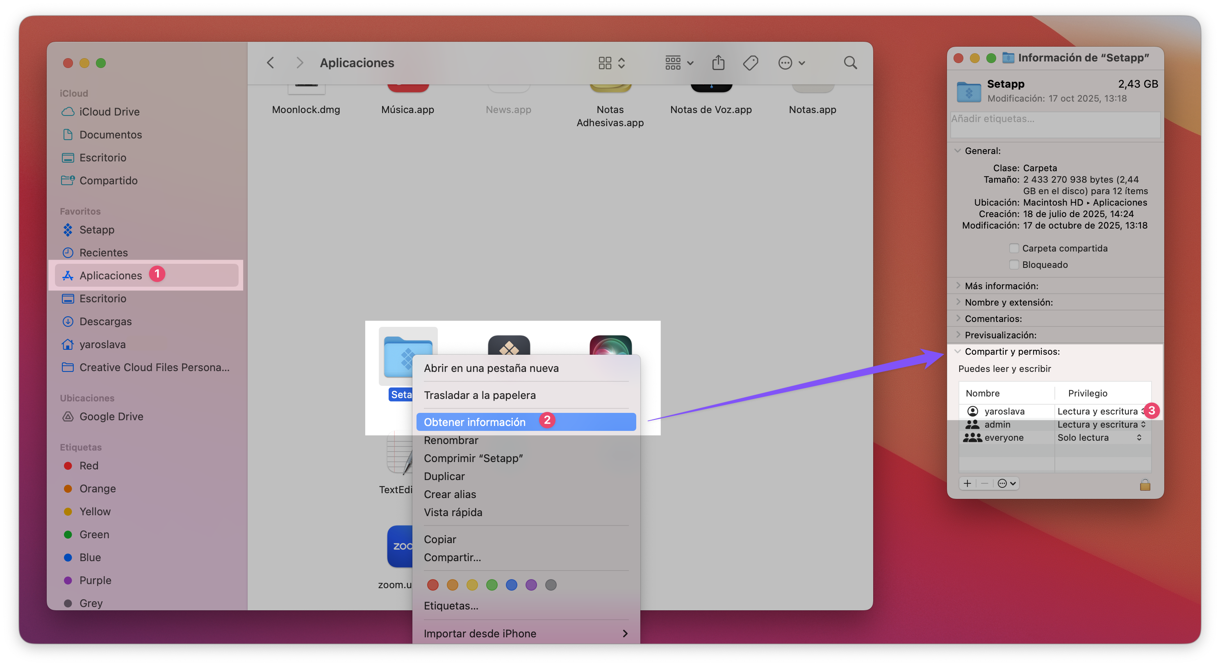The width and height of the screenshot is (1220, 666).
Task: Select the Orange tag in sidebar
Action: tap(146, 489)
